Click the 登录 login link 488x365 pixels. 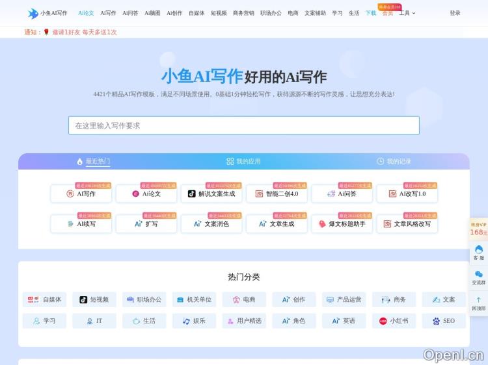point(455,13)
